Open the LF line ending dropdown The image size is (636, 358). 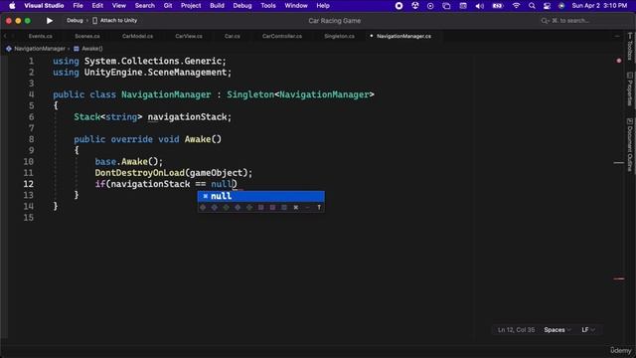588,330
